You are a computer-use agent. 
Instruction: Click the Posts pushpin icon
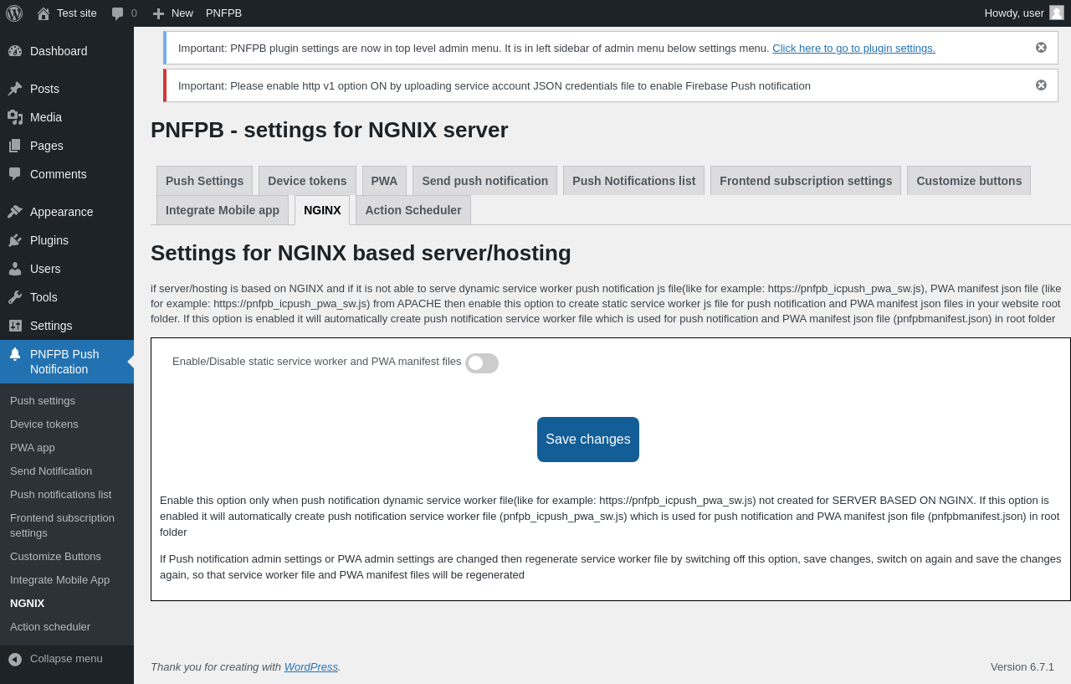(x=15, y=89)
